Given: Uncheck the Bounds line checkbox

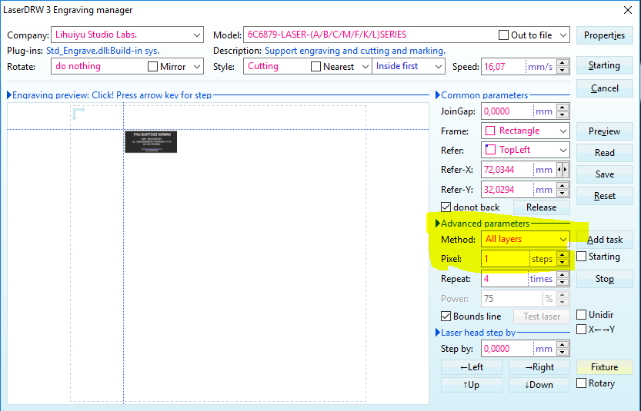Looking at the screenshot, I should coord(446,316).
